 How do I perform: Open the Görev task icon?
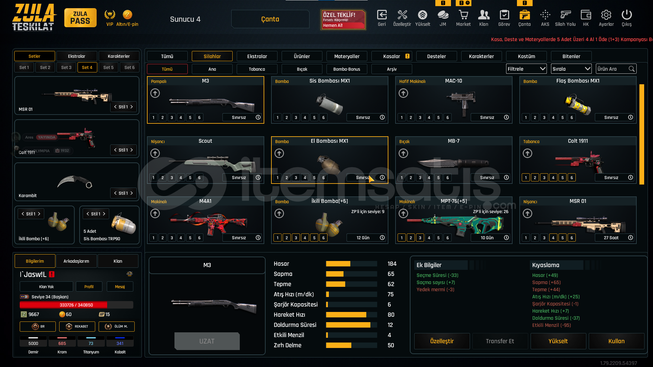[504, 15]
